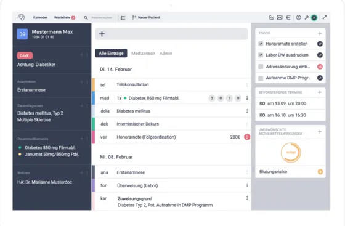Add entry with plus in CAVE section

[81, 55]
